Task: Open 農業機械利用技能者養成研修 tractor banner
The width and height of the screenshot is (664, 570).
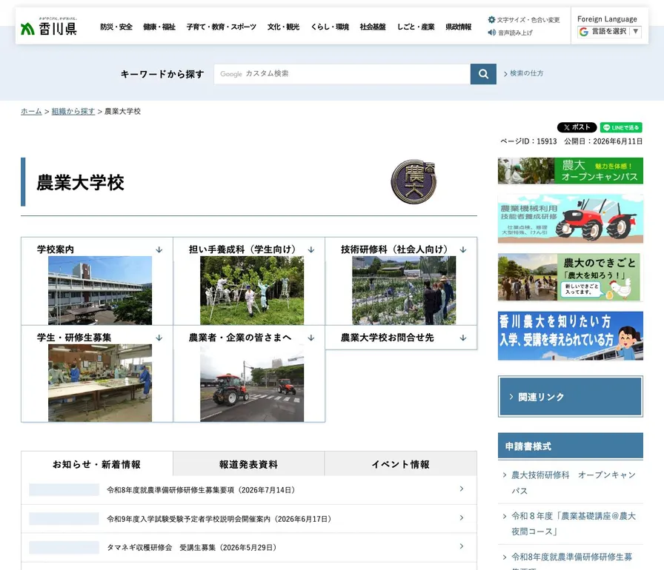Action: [x=571, y=218]
